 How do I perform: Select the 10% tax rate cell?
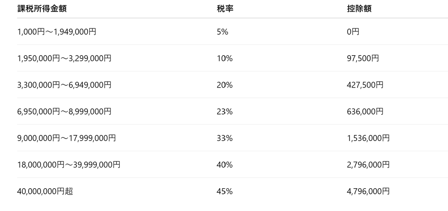(x=224, y=59)
